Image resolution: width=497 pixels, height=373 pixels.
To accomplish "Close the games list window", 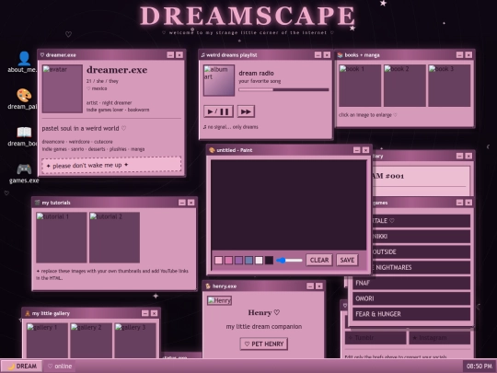I will pos(468,203).
